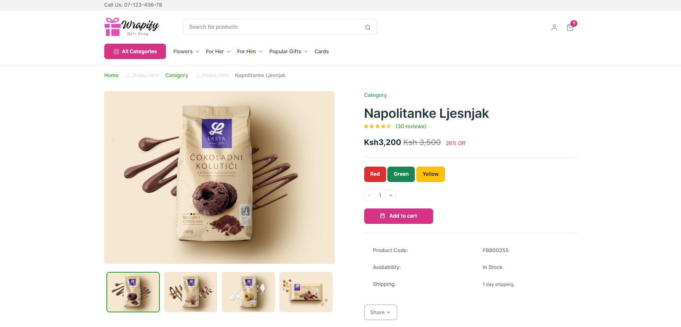Increase quantity with the plus button

[x=391, y=195]
